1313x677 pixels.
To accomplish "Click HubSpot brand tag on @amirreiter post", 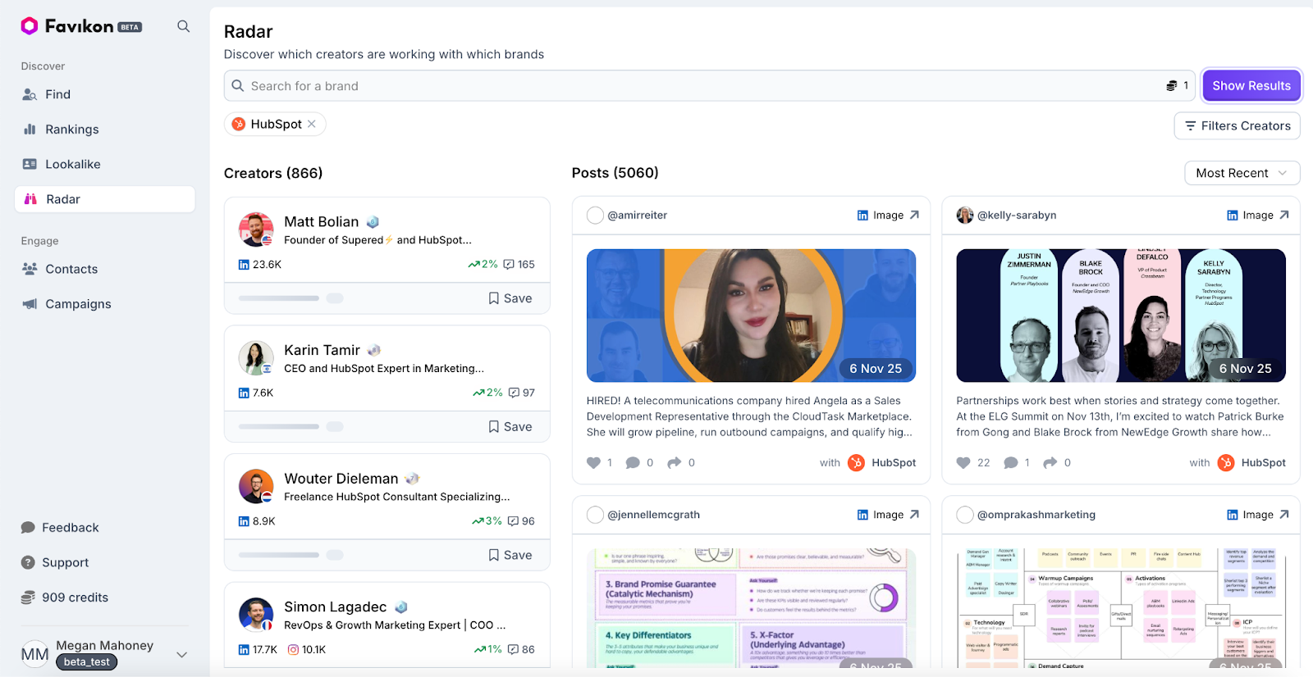I will point(882,463).
